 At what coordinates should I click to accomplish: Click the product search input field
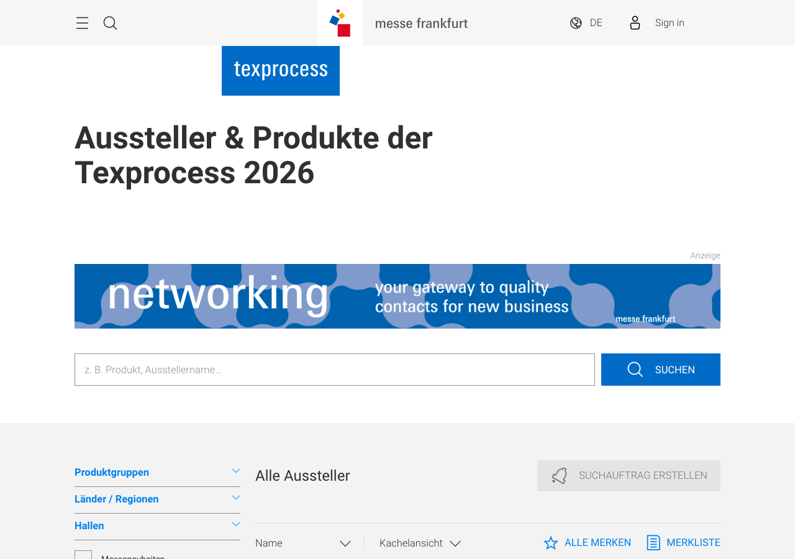tap(334, 370)
